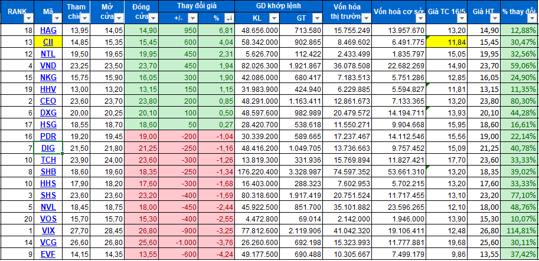
Task: Open the Mã column filter dropdown
Action: tap(57, 18)
